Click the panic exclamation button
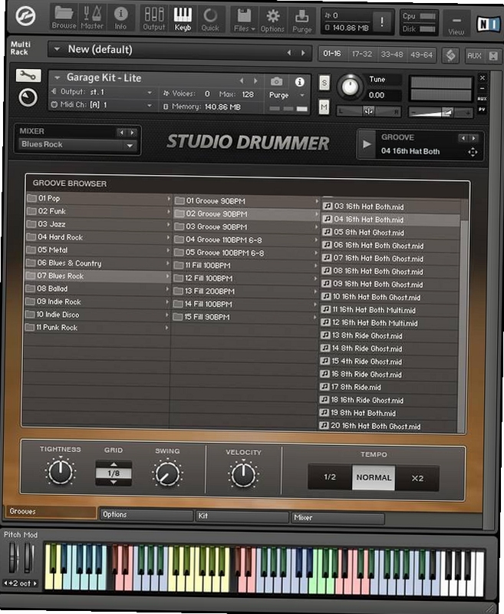This screenshot has height=614, width=504. pyautogui.click(x=381, y=22)
